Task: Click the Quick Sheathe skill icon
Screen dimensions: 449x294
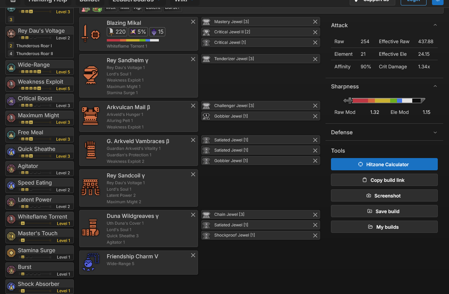Action: tap(11, 152)
